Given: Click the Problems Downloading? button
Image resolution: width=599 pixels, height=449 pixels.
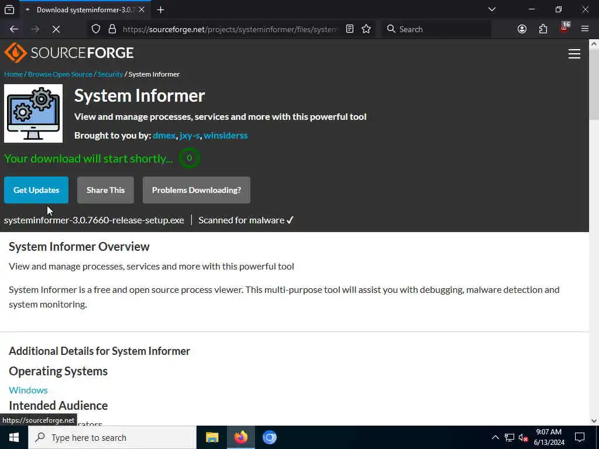Looking at the screenshot, I should click(x=197, y=190).
